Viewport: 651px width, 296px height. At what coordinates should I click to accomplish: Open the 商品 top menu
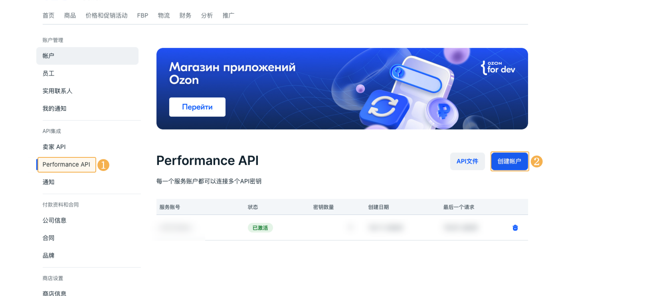[x=70, y=16]
